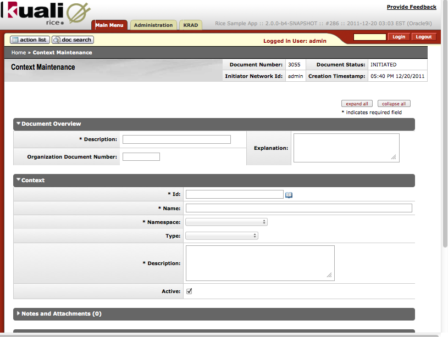This screenshot has width=448, height=337.
Task: Toggle the Active checkbox
Action: (189, 291)
